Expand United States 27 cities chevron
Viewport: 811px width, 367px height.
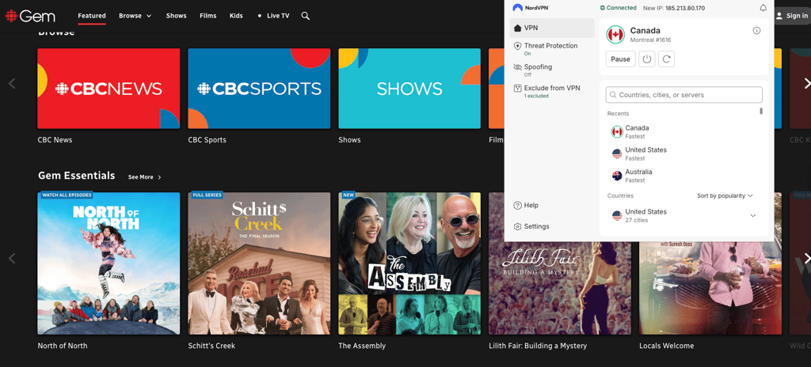coord(753,216)
